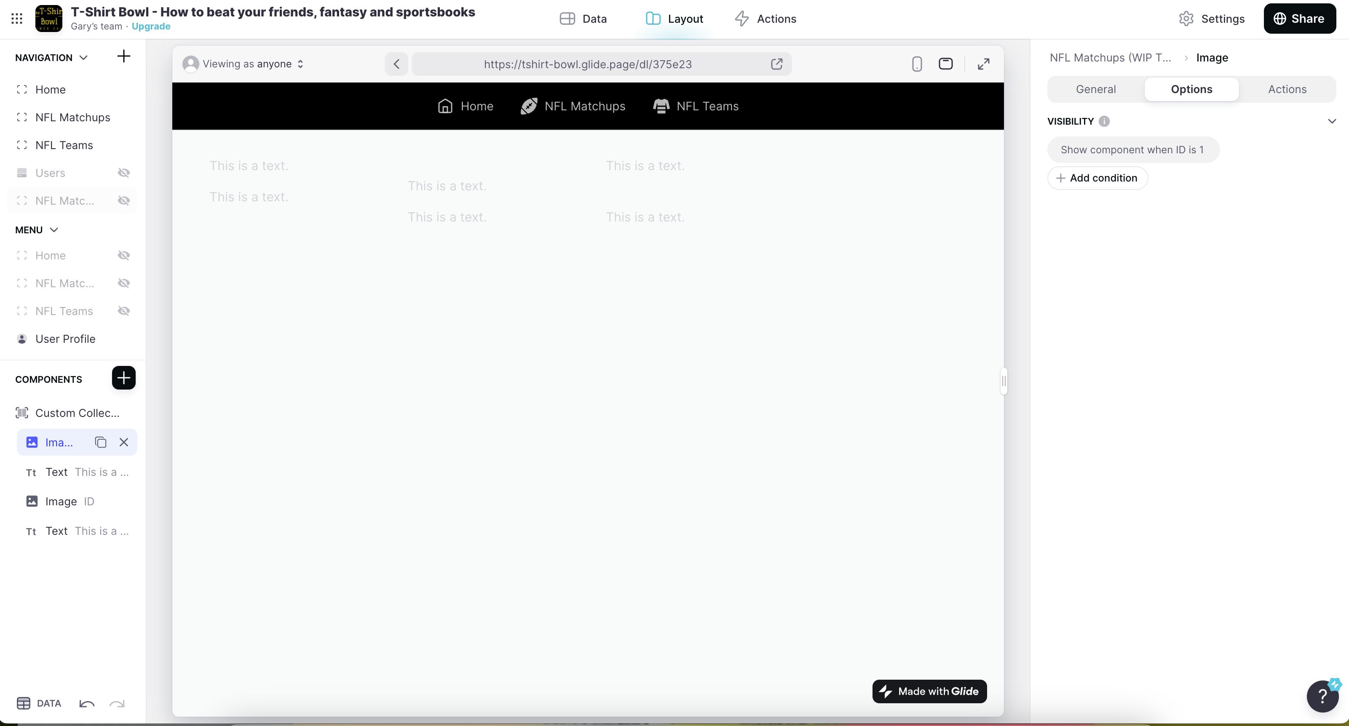This screenshot has height=726, width=1349.
Task: Toggle visibility of menu Home item
Action: [x=123, y=256]
